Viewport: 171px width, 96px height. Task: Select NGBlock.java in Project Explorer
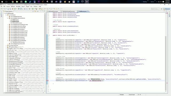(x=15, y=20)
